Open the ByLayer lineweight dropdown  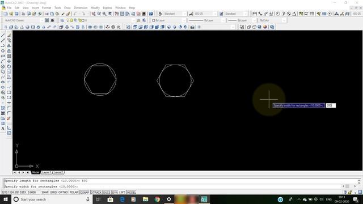point(254,20)
